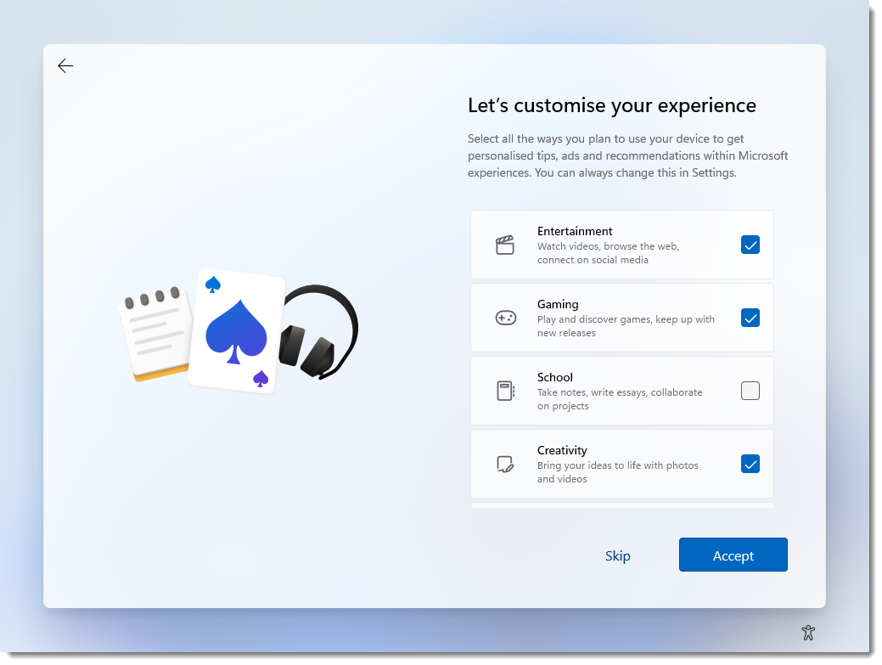882x665 pixels.
Task: Click the Accept button
Action: (733, 555)
